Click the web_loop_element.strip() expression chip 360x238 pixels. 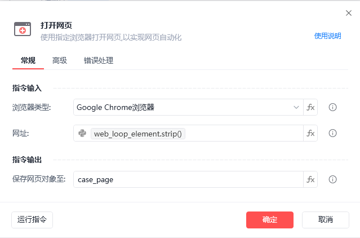[x=138, y=134]
